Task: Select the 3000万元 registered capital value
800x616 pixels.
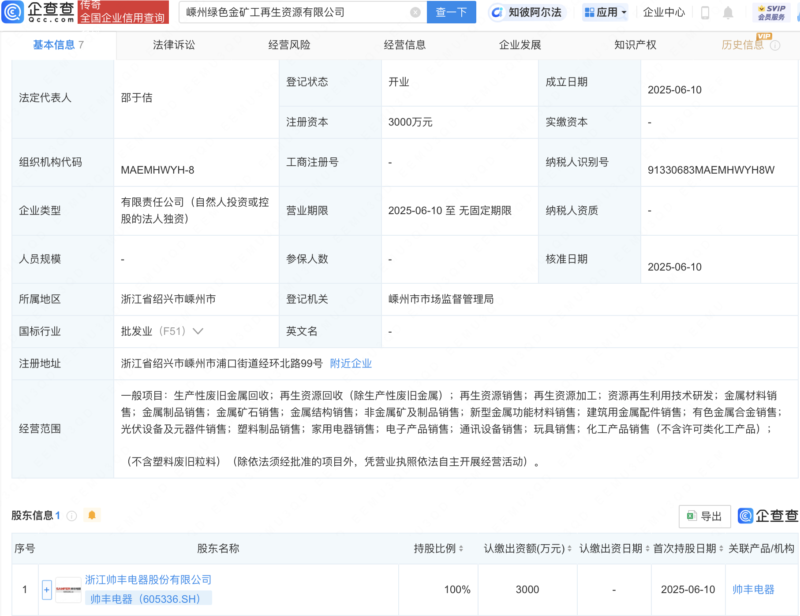Action: (x=410, y=122)
